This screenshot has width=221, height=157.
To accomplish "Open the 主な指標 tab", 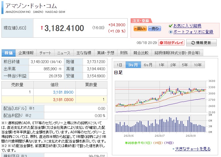I will tap(84, 53).
